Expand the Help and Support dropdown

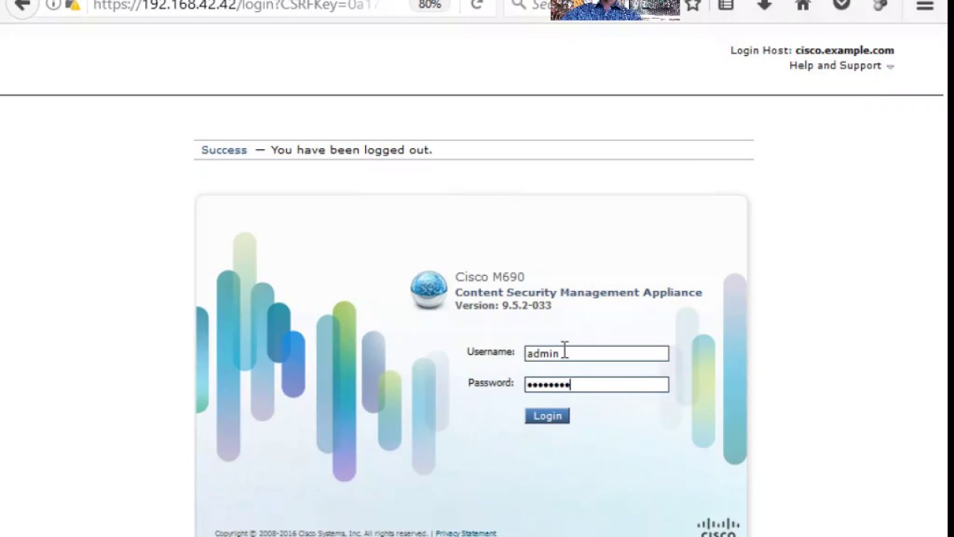pos(841,66)
